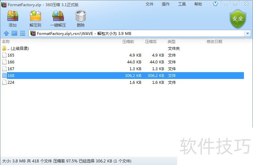Image resolution: width=253 pixels, height=165 pixels.
Task: Click the 解压到 (Extract to) toolbar icon
Action: pos(35,16)
